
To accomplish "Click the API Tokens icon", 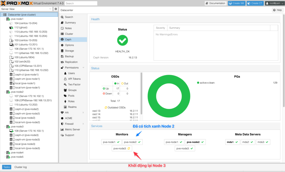I will click(65, 79).
